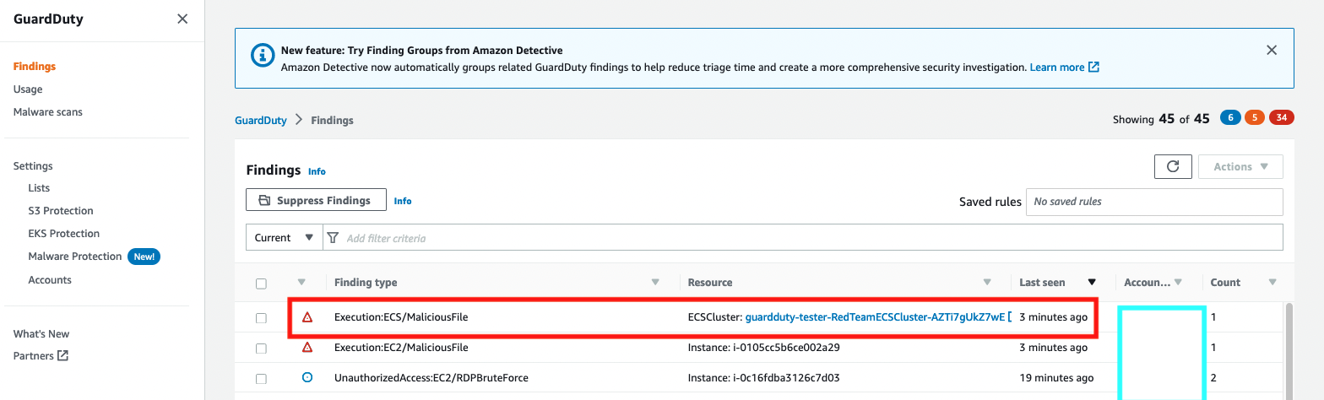
Task: Expand the Current findings status dropdown
Action: [284, 238]
